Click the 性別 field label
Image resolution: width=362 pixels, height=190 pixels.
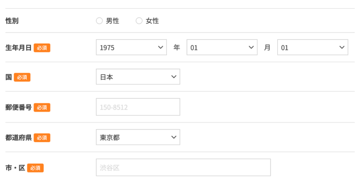(12, 21)
